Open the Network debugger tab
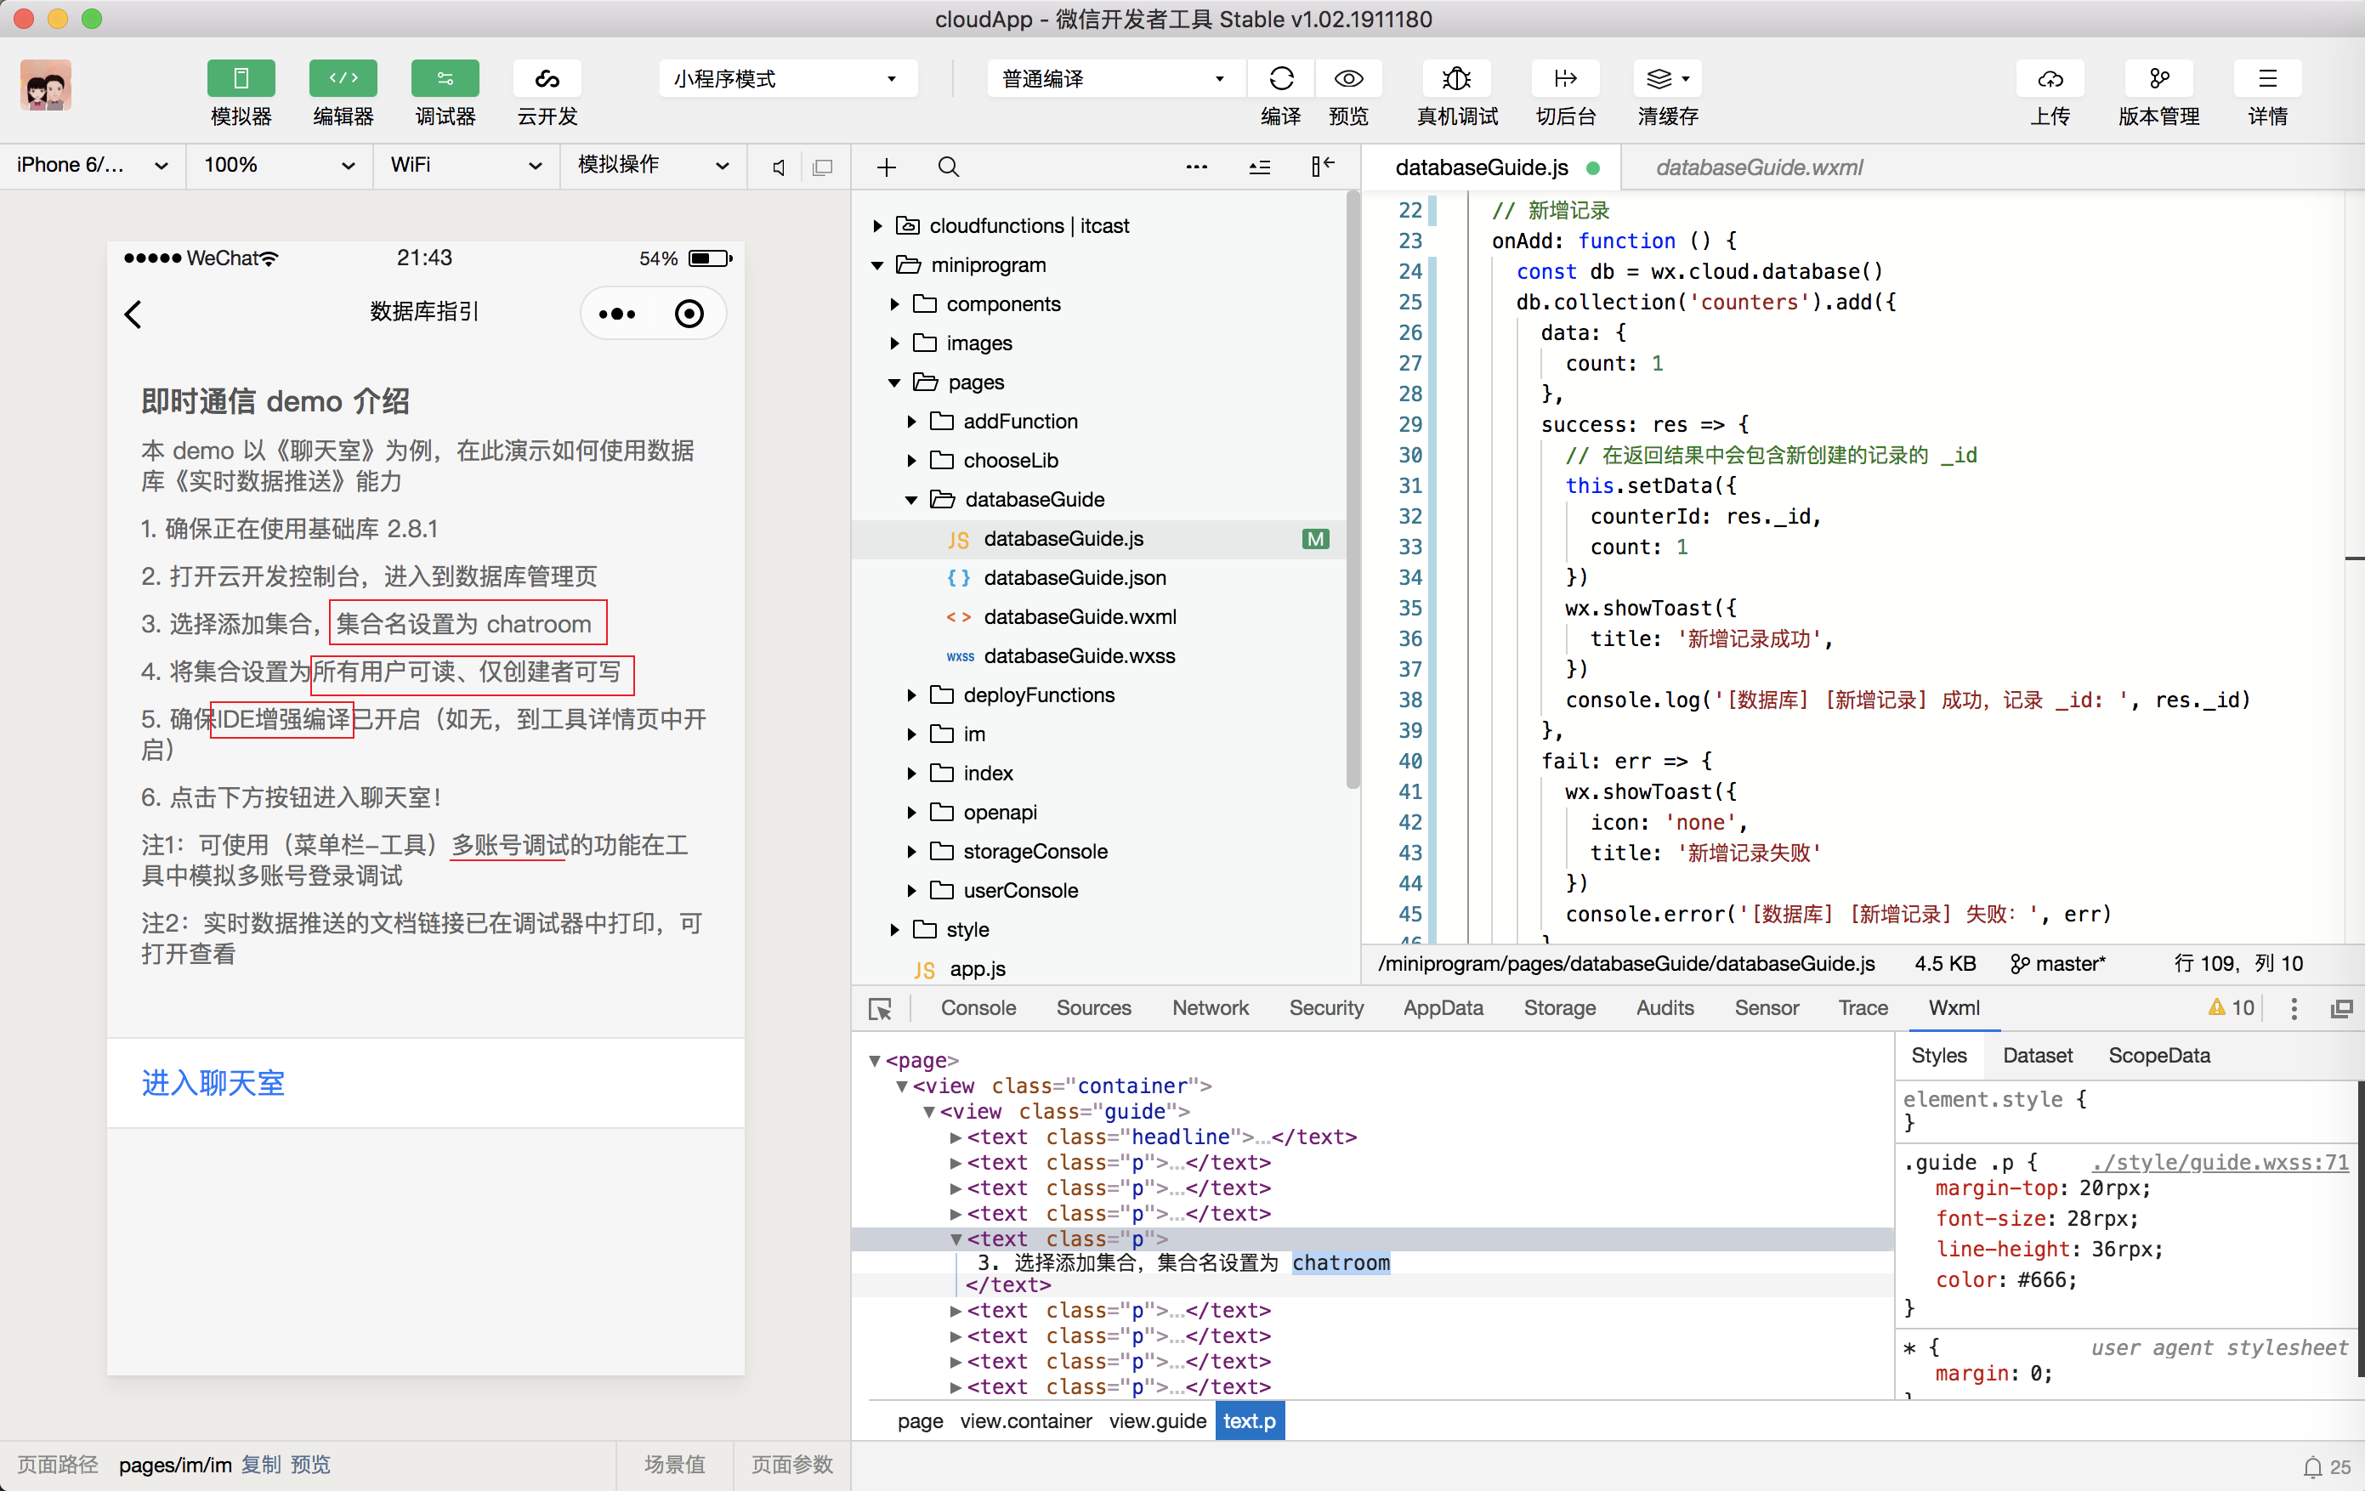Screen dimensions: 2365x1491 pyautogui.click(x=1210, y=1008)
